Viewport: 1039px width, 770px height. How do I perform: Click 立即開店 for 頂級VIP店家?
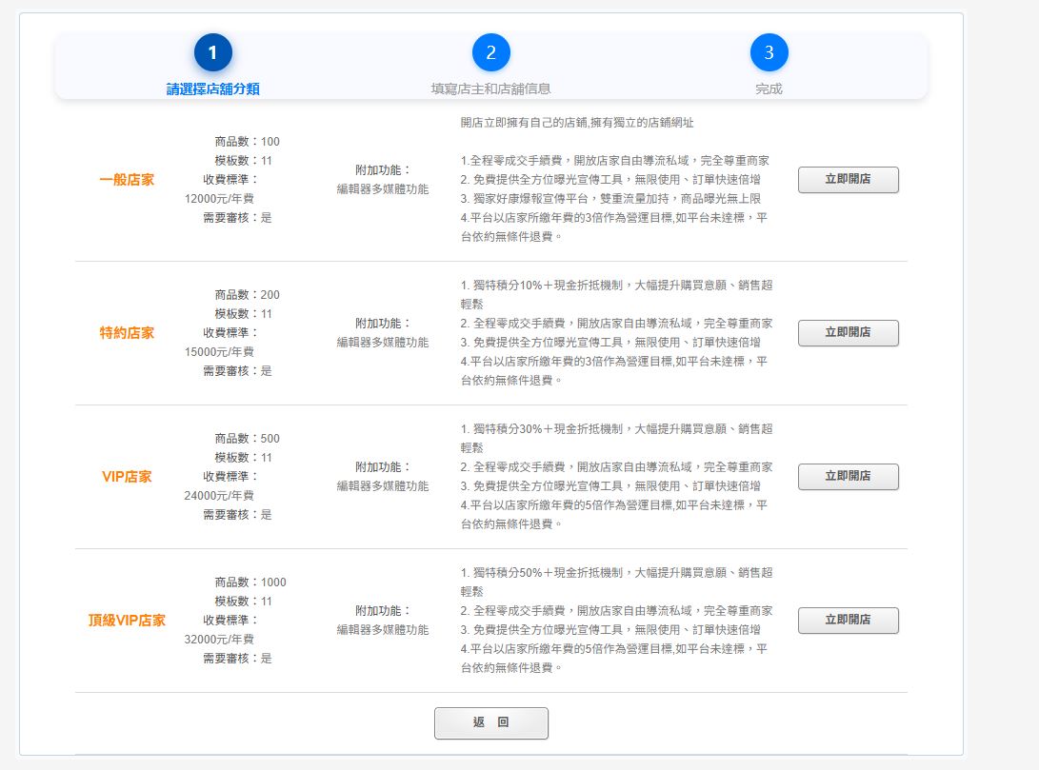tap(849, 620)
